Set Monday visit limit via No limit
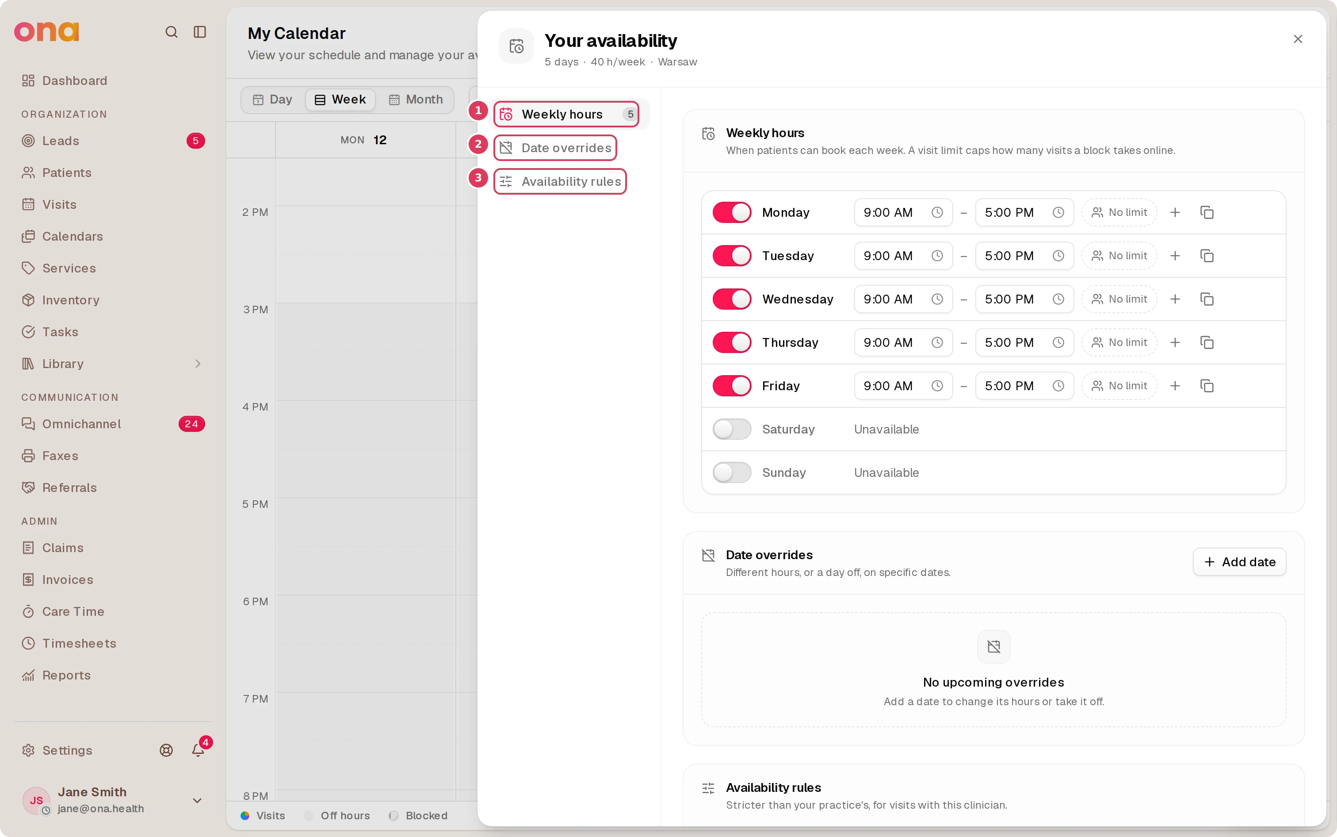 coord(1119,213)
